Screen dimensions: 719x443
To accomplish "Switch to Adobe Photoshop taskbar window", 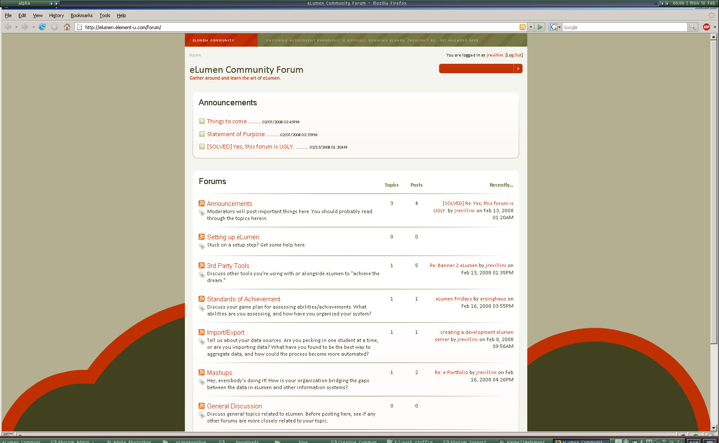I will click(x=129, y=441).
